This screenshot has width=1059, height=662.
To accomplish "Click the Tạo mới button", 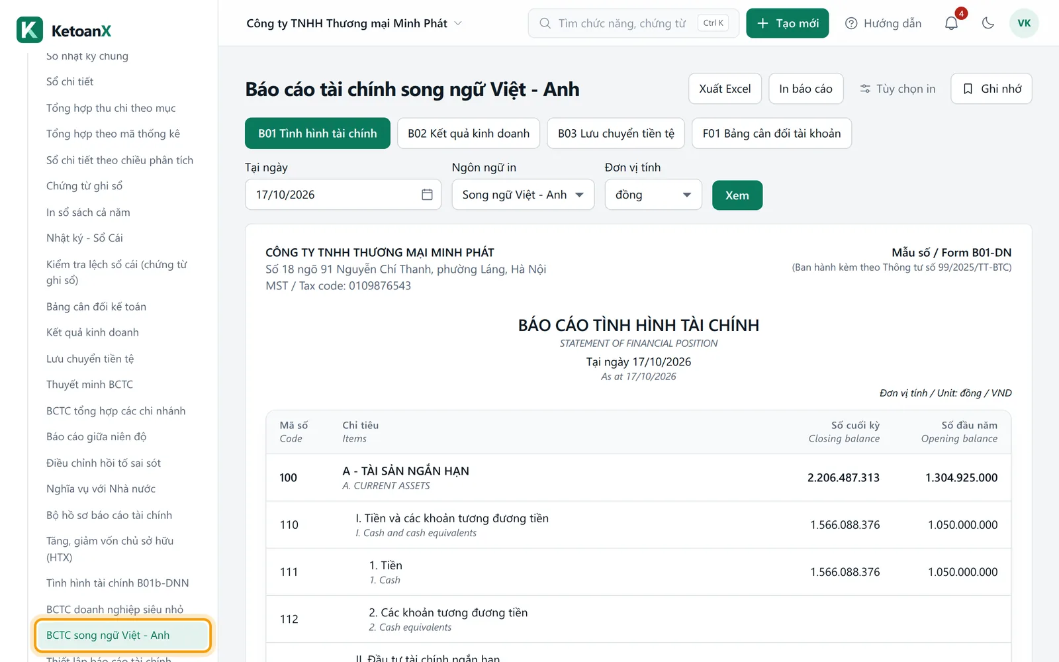I will pyautogui.click(x=787, y=23).
